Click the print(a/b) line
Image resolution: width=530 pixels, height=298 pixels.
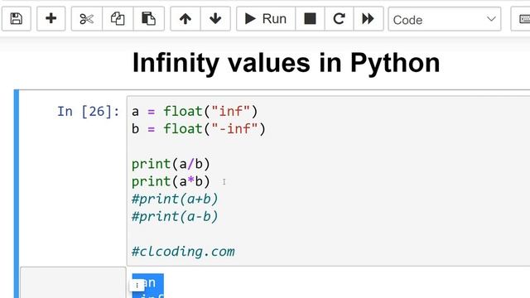coord(171,164)
